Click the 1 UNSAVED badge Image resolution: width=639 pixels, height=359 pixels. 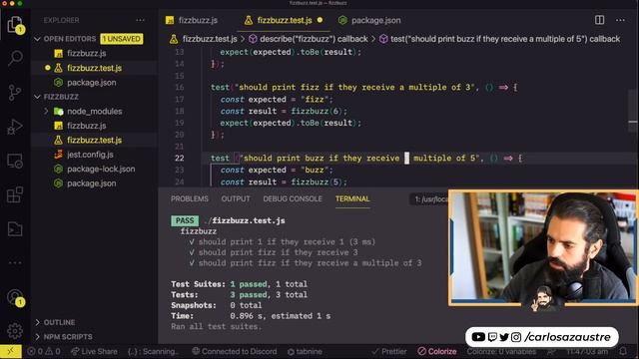pos(122,39)
